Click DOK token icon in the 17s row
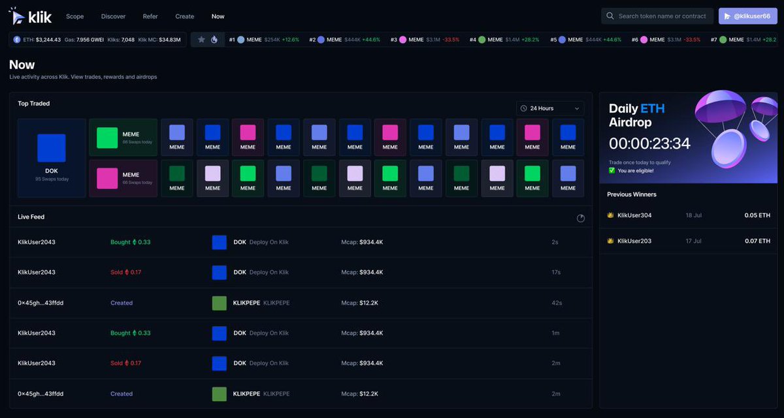Viewport: 784px width, 418px height. point(219,272)
